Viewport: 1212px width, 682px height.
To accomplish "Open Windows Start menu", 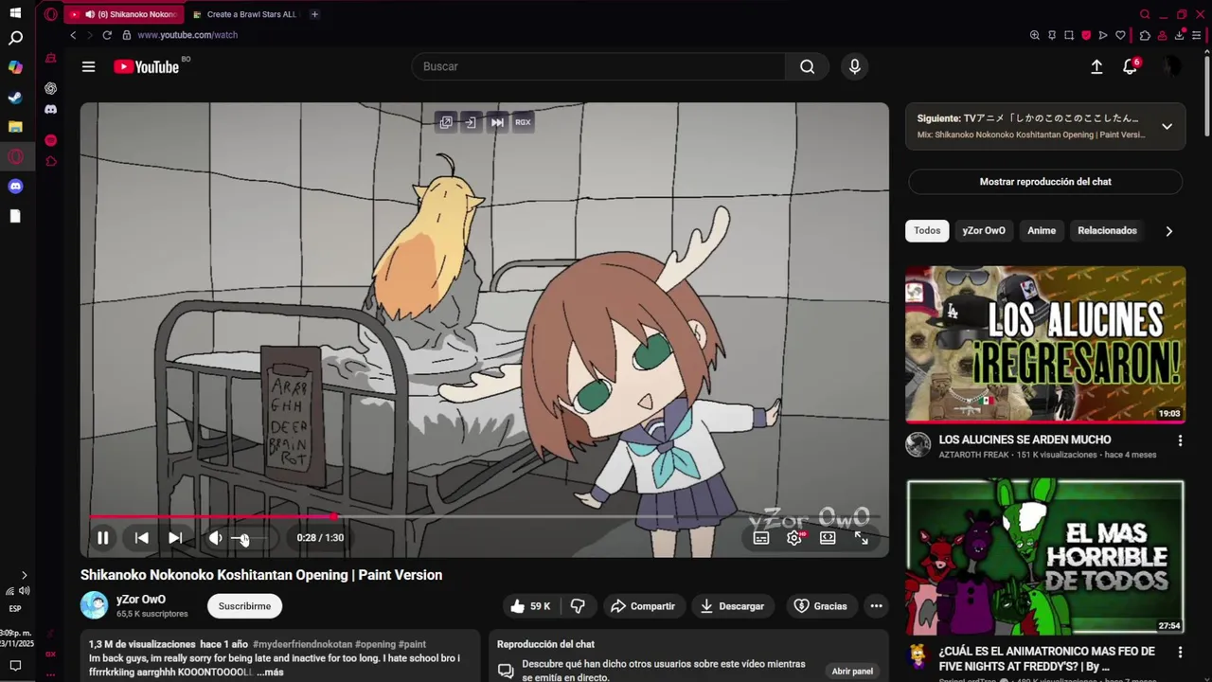I will (x=15, y=13).
